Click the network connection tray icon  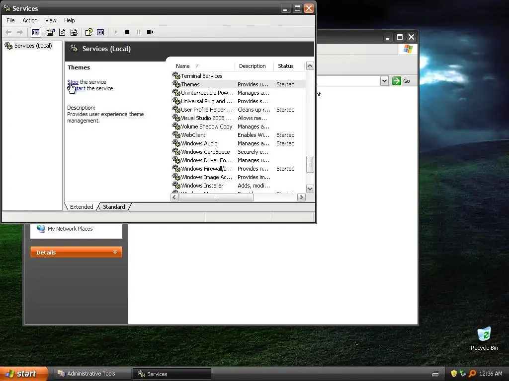click(463, 374)
